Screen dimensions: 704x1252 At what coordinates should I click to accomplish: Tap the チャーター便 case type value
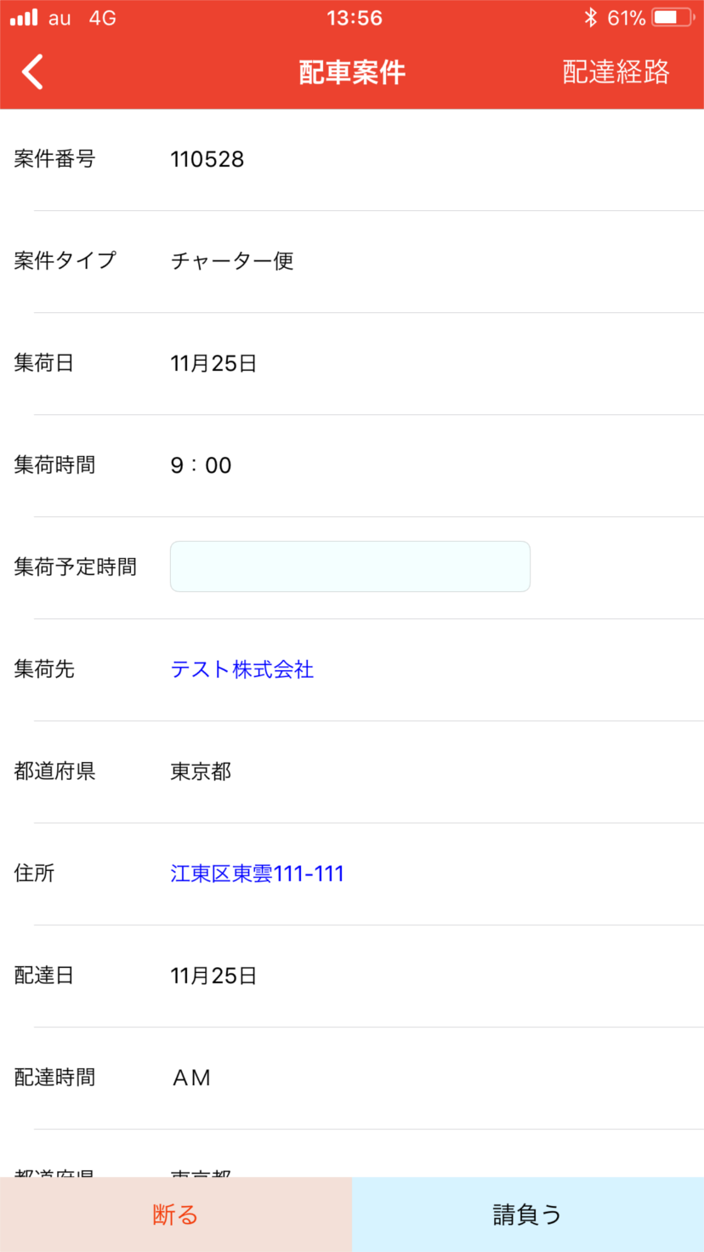[x=232, y=261]
